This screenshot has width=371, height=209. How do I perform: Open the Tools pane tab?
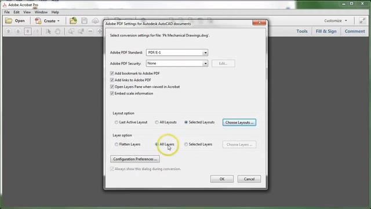point(302,31)
